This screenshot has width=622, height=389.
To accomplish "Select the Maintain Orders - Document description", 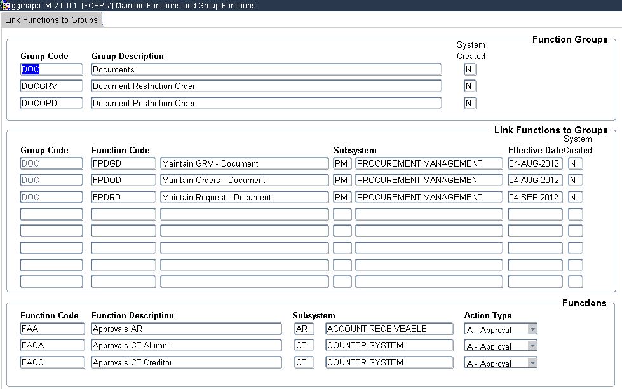I will [x=244, y=181].
